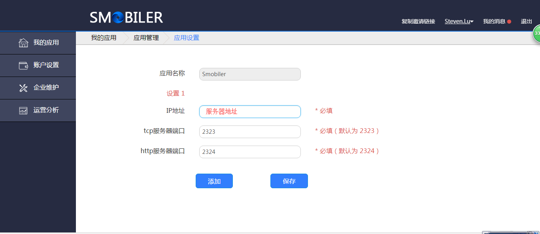
Task: Click the chart icon beside 运营分析
Action: [24, 110]
